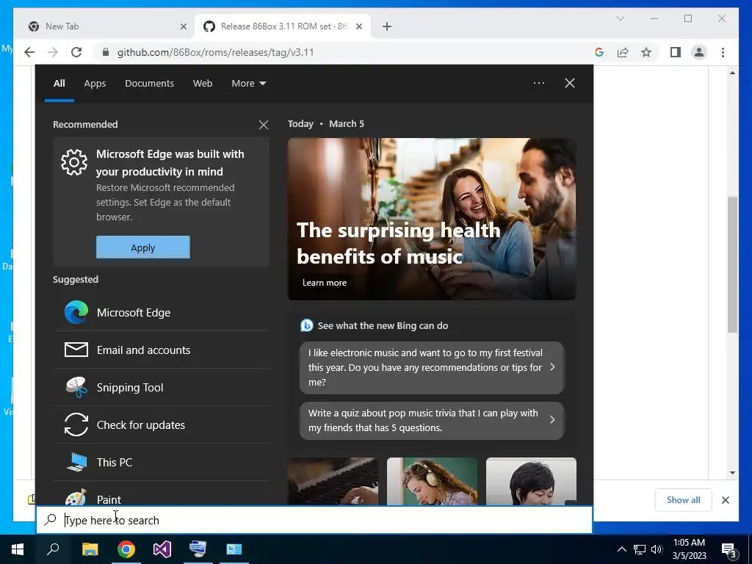The width and height of the screenshot is (752, 564).
Task: Select electronic music festival Bing prompt
Action: point(432,367)
